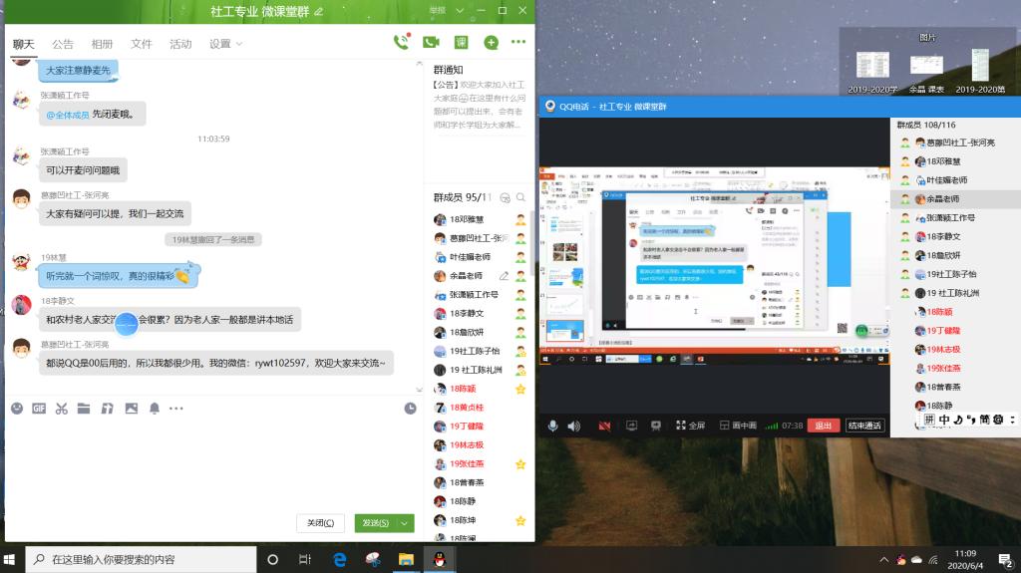Switch to the 文件 tab

pyautogui.click(x=141, y=44)
